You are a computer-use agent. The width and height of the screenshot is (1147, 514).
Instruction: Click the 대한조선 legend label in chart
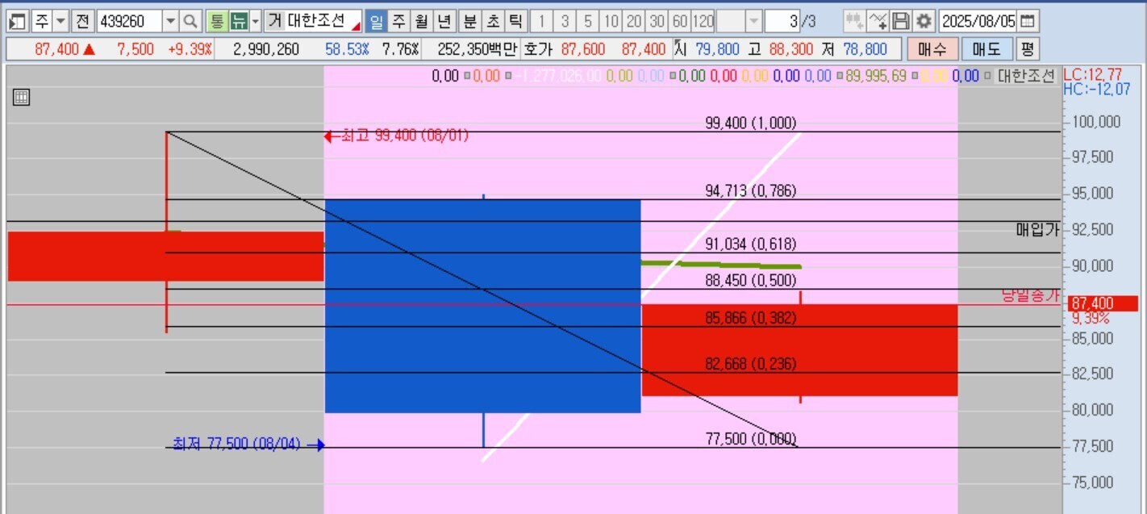(1026, 77)
